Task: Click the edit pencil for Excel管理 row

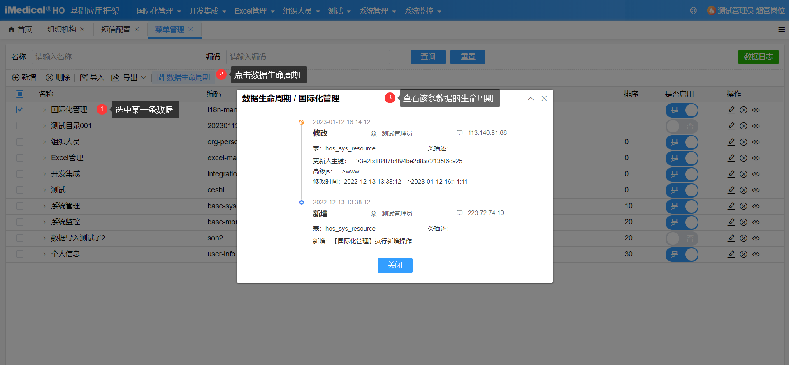Action: (x=731, y=158)
